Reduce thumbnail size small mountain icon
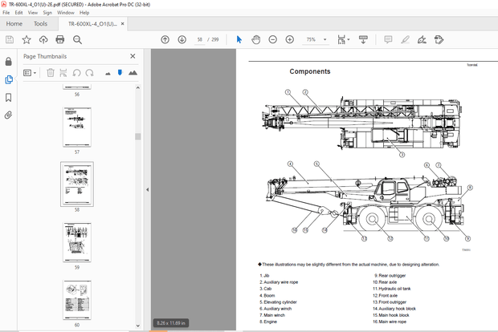The image size is (498, 332). [108, 74]
